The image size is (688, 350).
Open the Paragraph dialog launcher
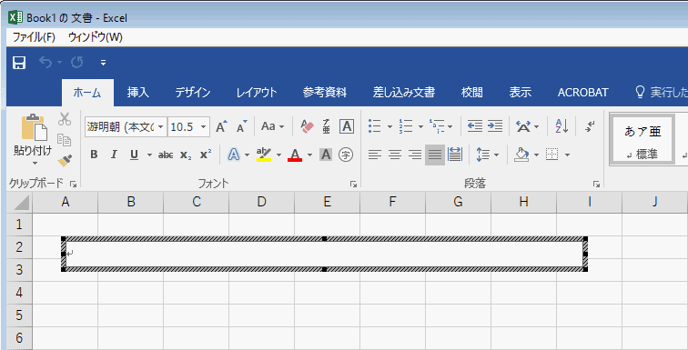[596, 184]
